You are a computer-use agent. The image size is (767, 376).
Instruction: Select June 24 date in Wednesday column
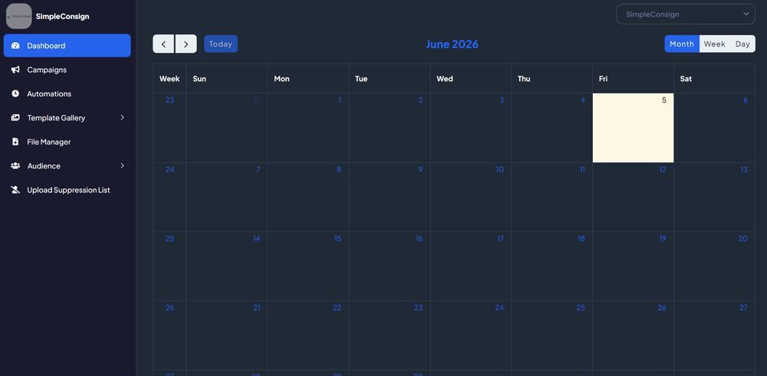point(499,308)
